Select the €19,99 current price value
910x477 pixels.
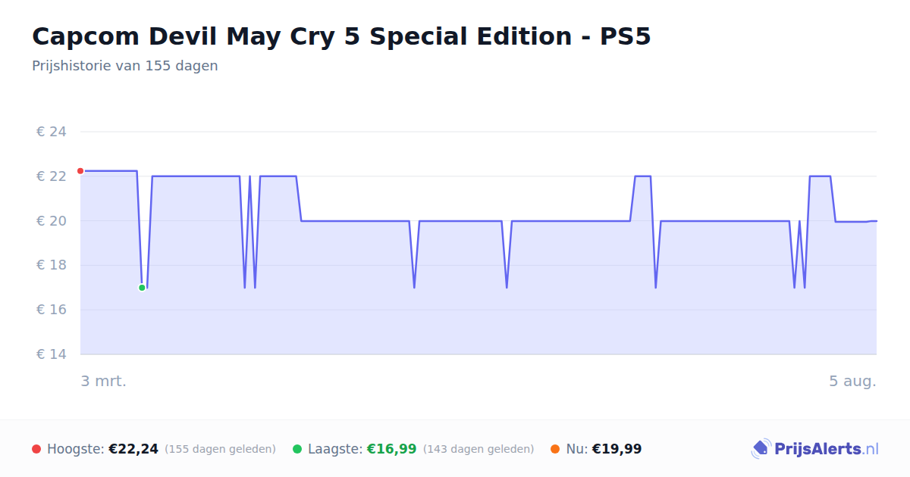click(617, 449)
